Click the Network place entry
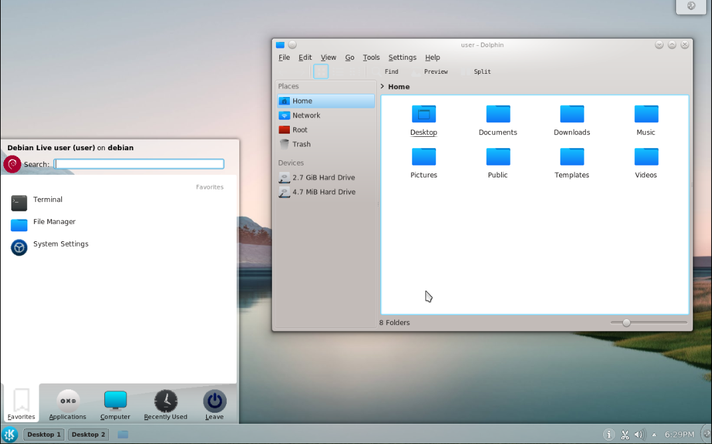This screenshot has width=712, height=444. [306, 116]
